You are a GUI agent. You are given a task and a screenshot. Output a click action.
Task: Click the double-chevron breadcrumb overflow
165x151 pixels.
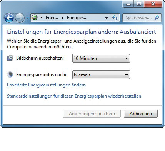click(x=41, y=18)
